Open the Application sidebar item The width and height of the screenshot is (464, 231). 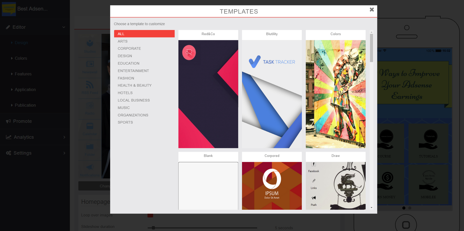click(25, 90)
